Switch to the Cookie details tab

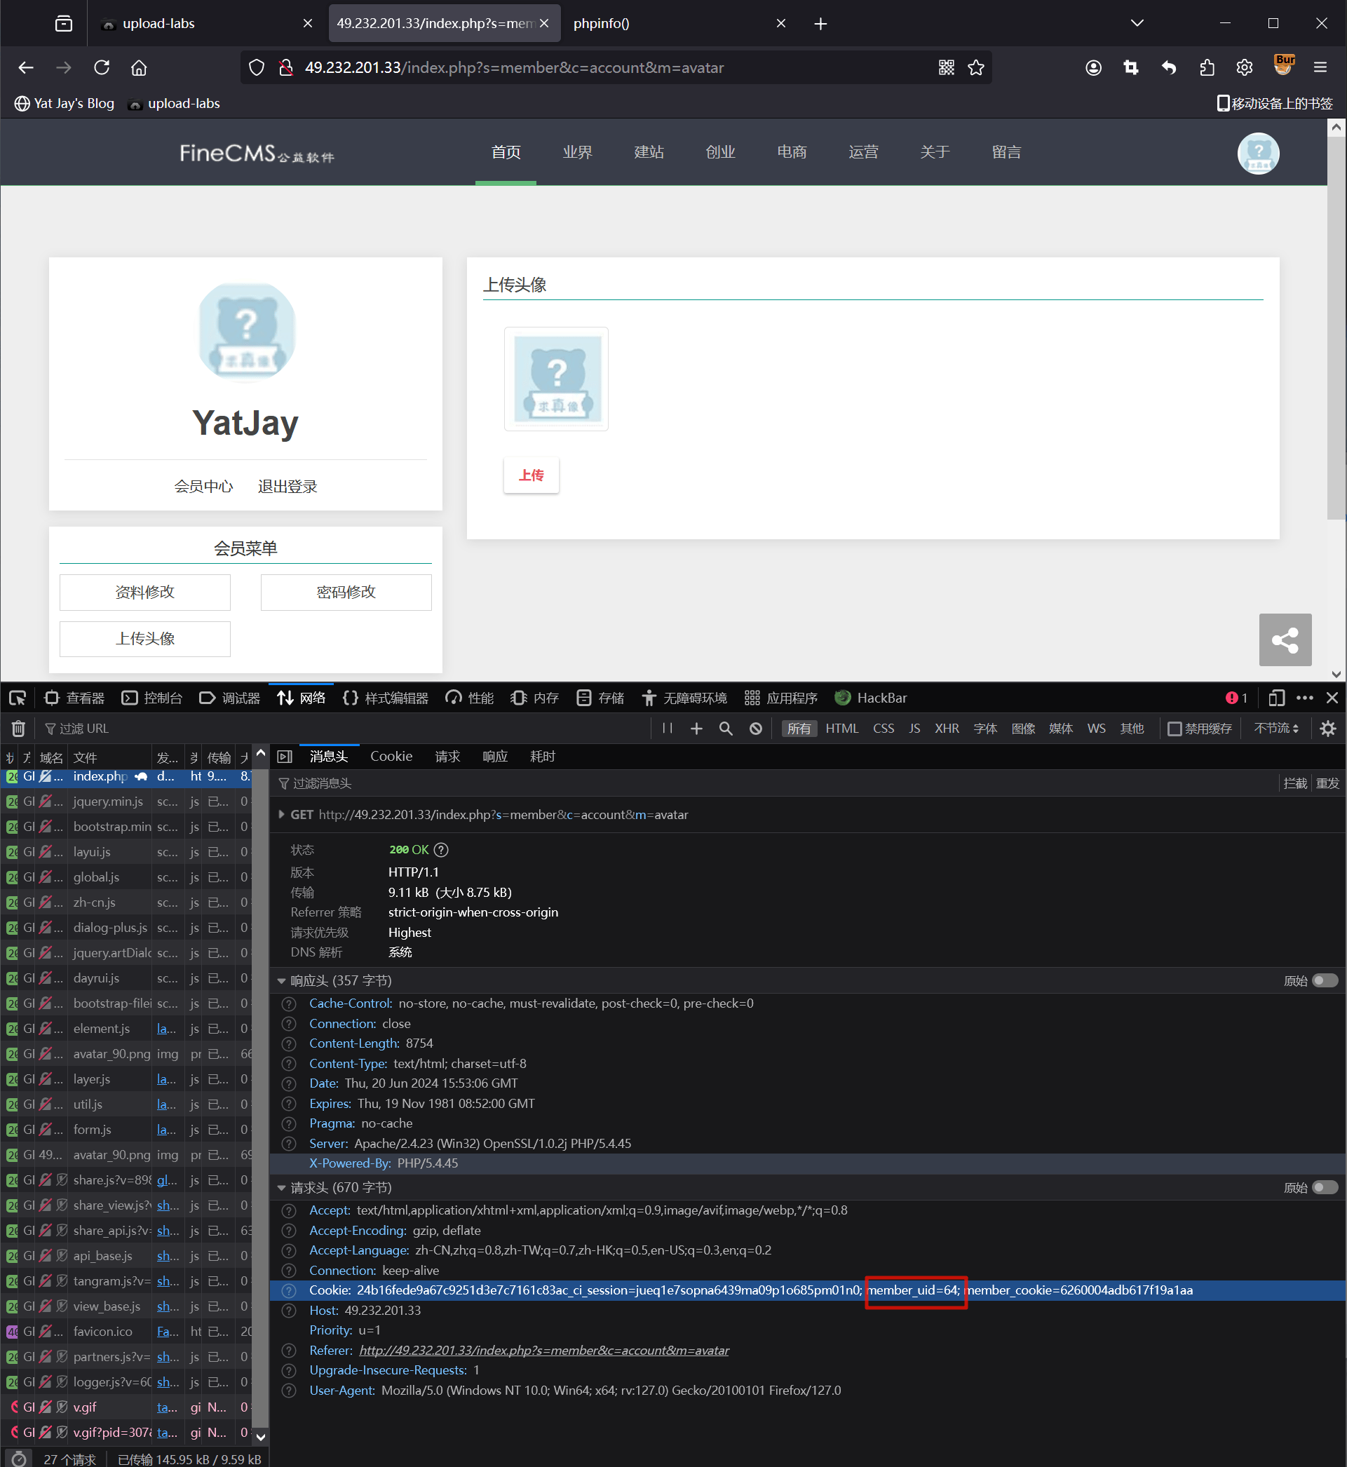click(x=391, y=757)
